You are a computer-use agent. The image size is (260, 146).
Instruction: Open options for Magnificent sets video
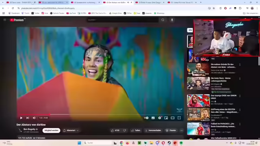point(240,110)
